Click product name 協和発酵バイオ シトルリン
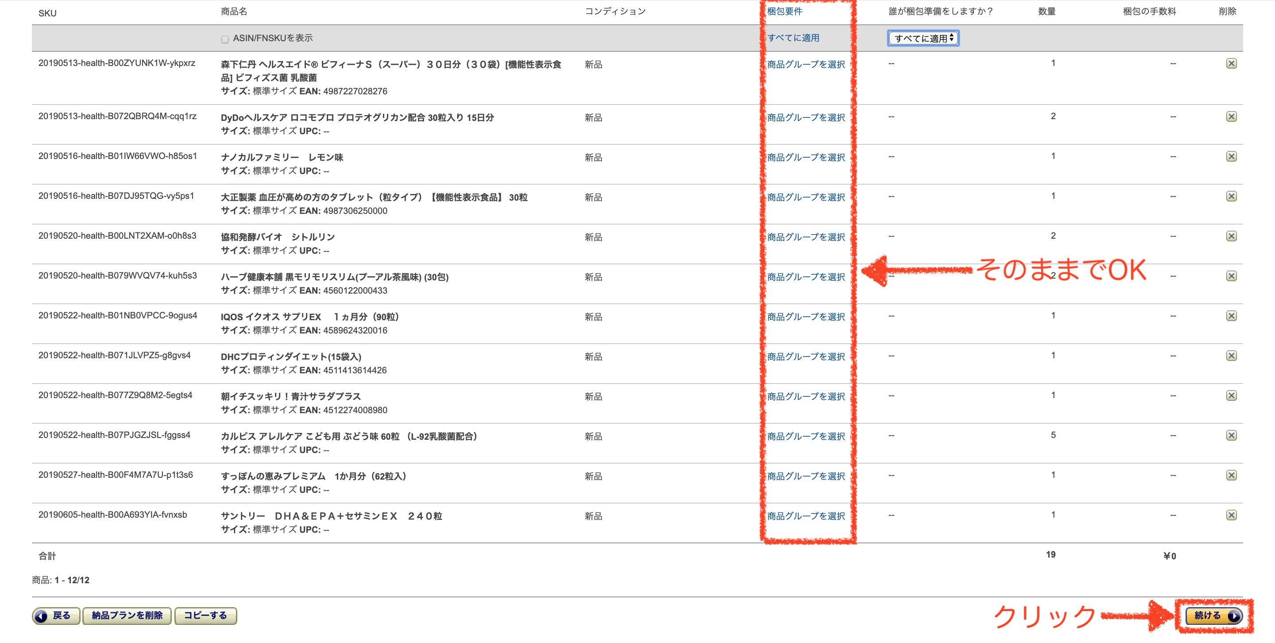 coord(278,237)
